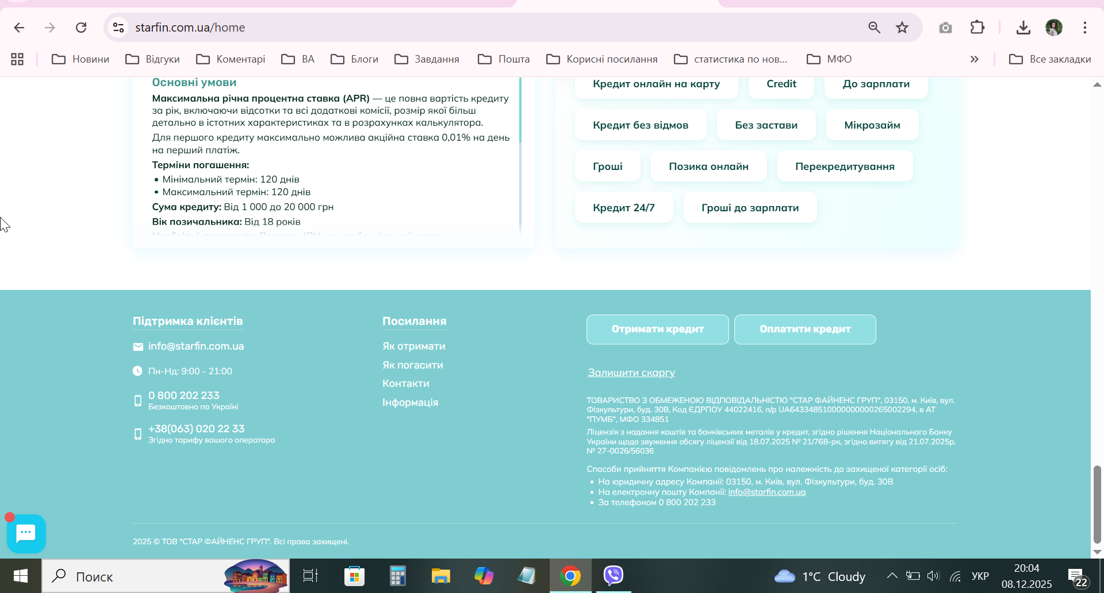The height and width of the screenshot is (593, 1104).
Task: Open notification center with 22 badge
Action: pyautogui.click(x=1077, y=576)
